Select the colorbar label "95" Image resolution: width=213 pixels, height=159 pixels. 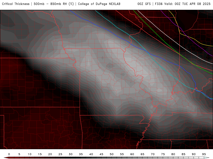point(204,154)
